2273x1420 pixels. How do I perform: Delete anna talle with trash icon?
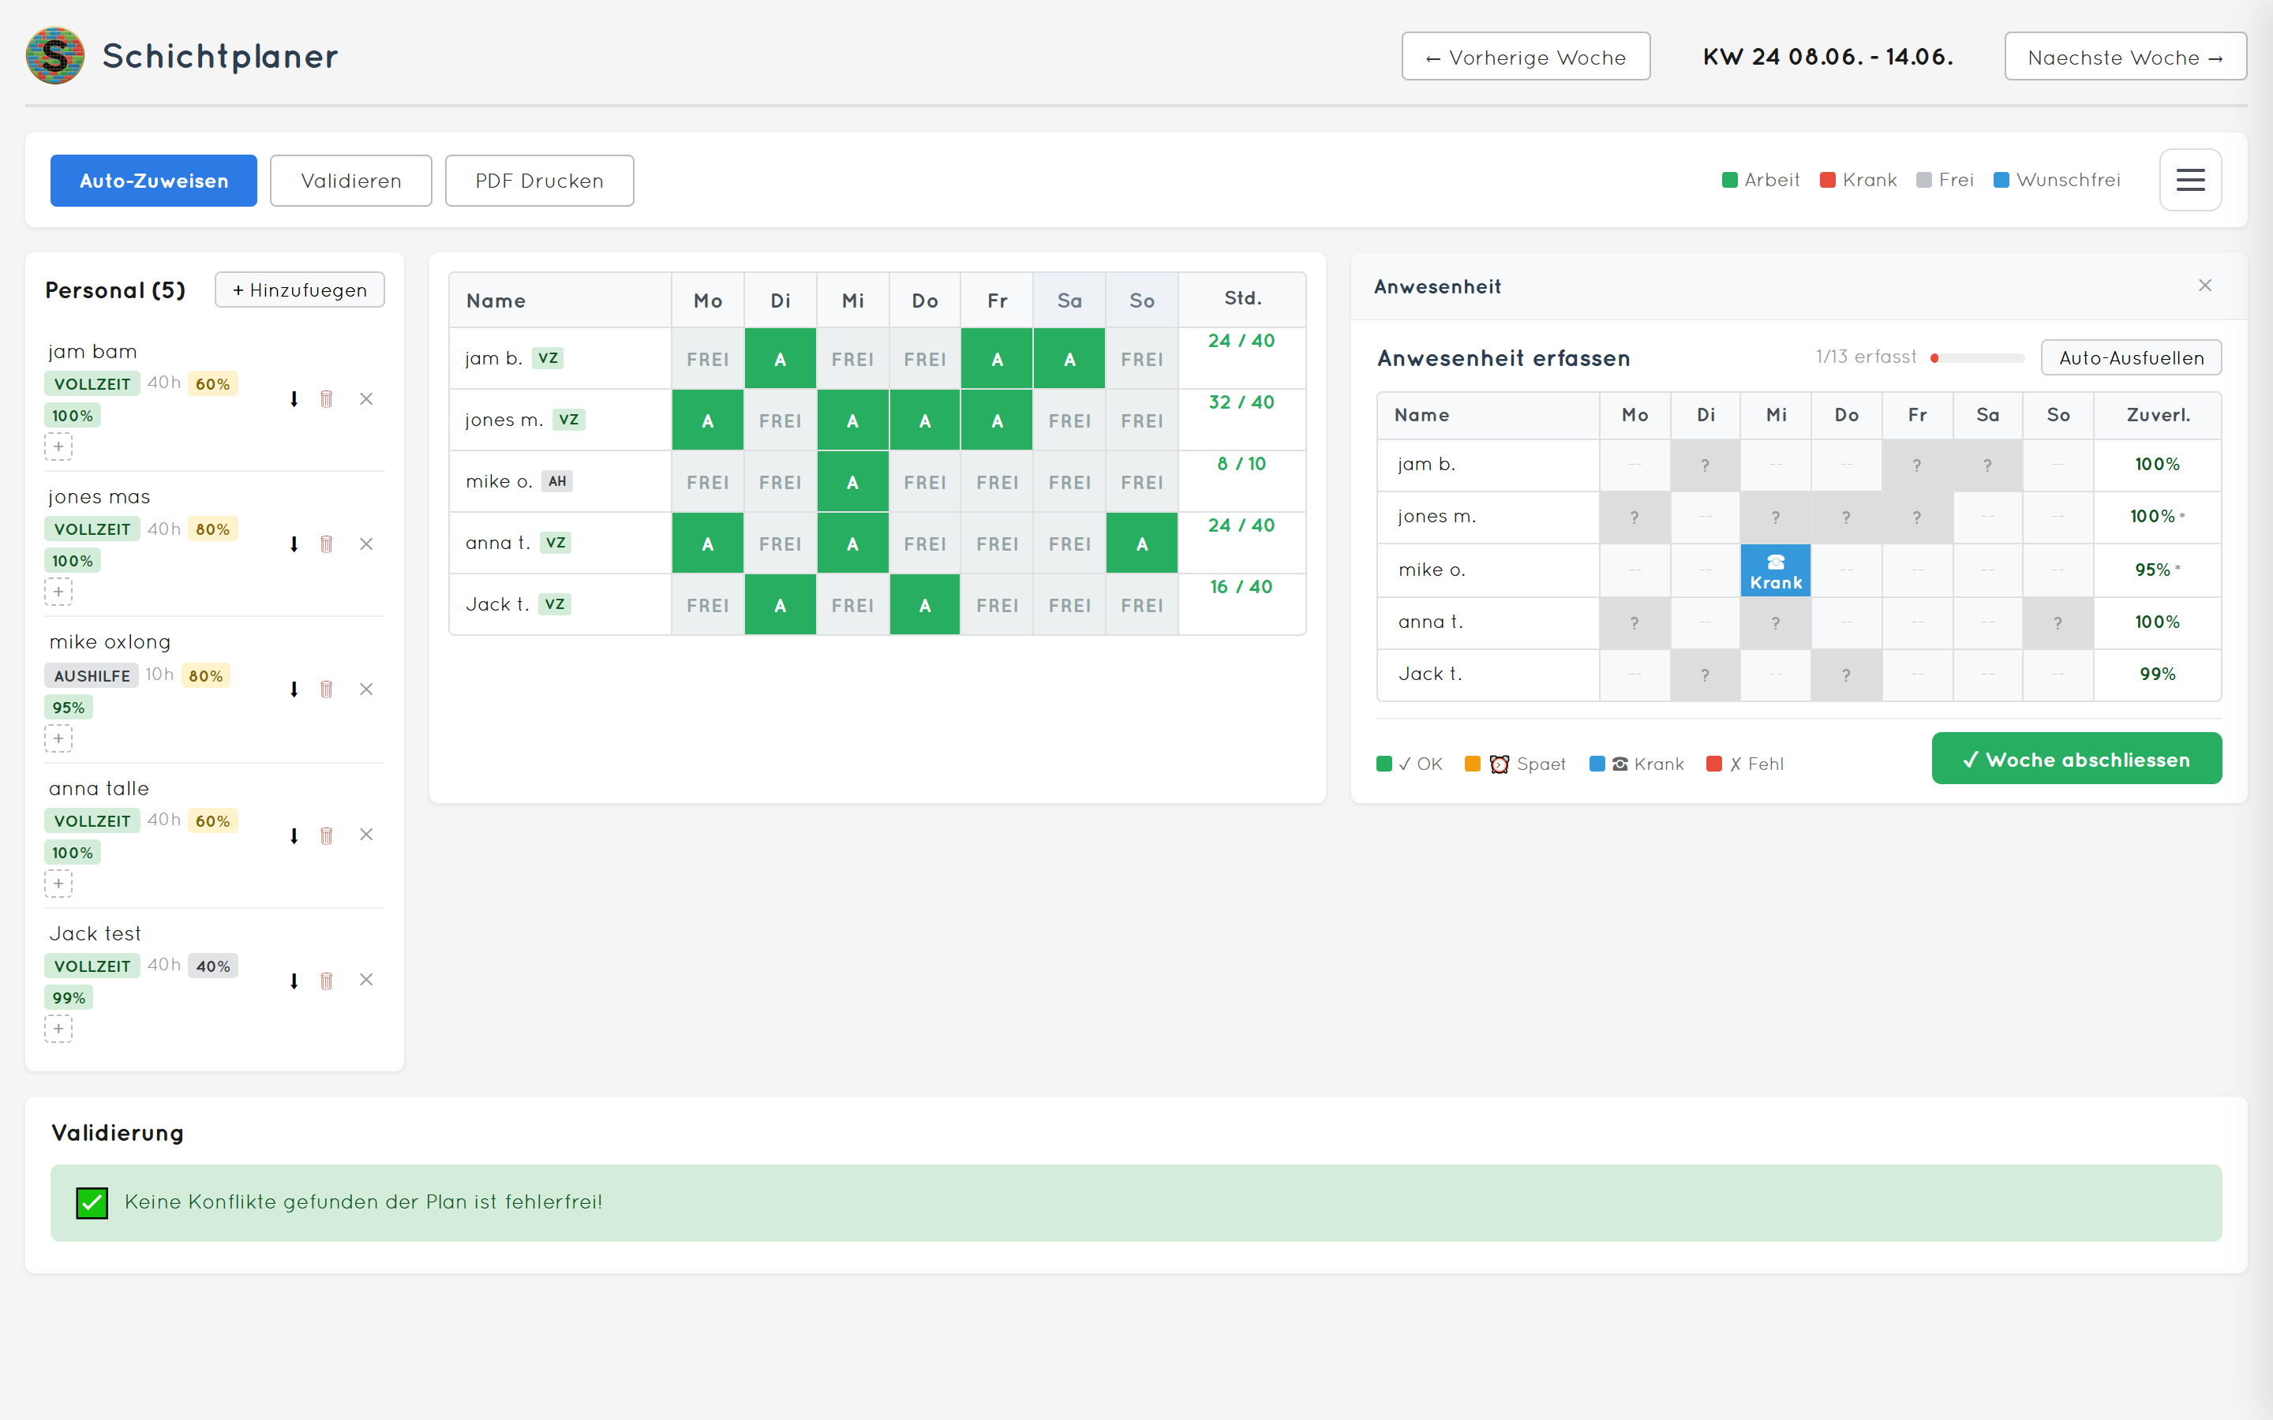(x=326, y=835)
